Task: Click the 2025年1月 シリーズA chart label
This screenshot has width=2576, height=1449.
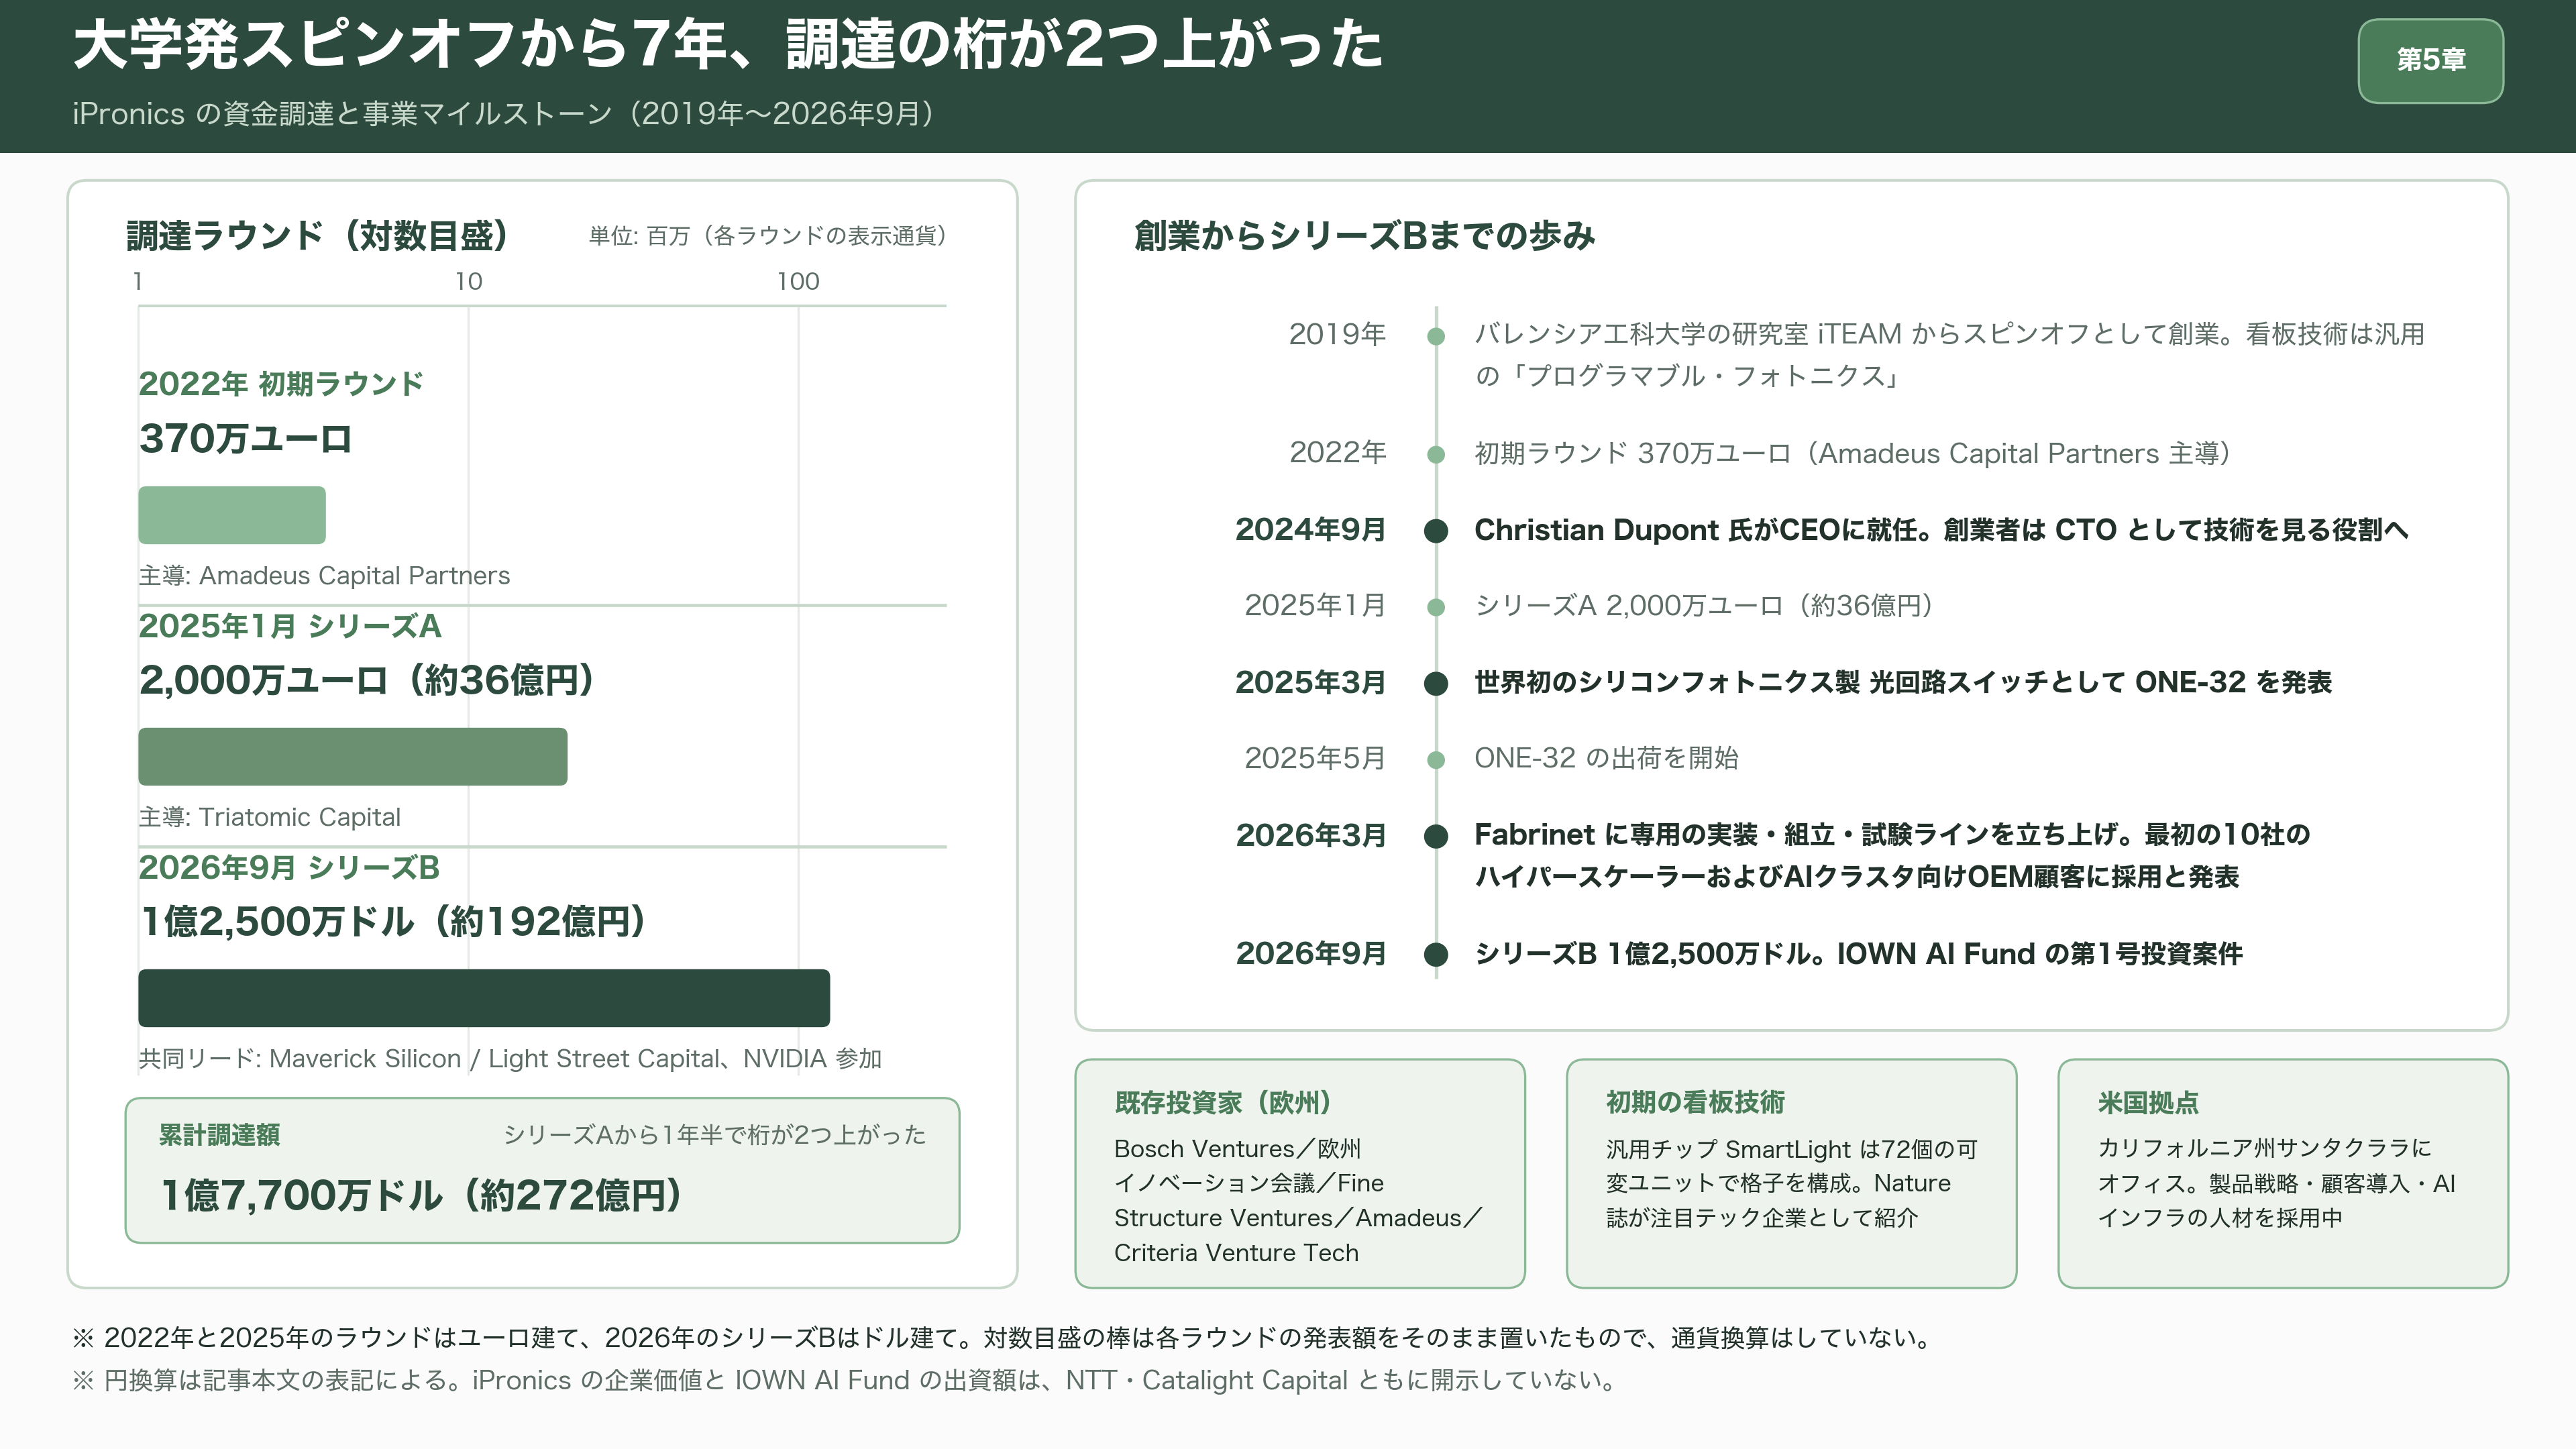Action: (290, 626)
